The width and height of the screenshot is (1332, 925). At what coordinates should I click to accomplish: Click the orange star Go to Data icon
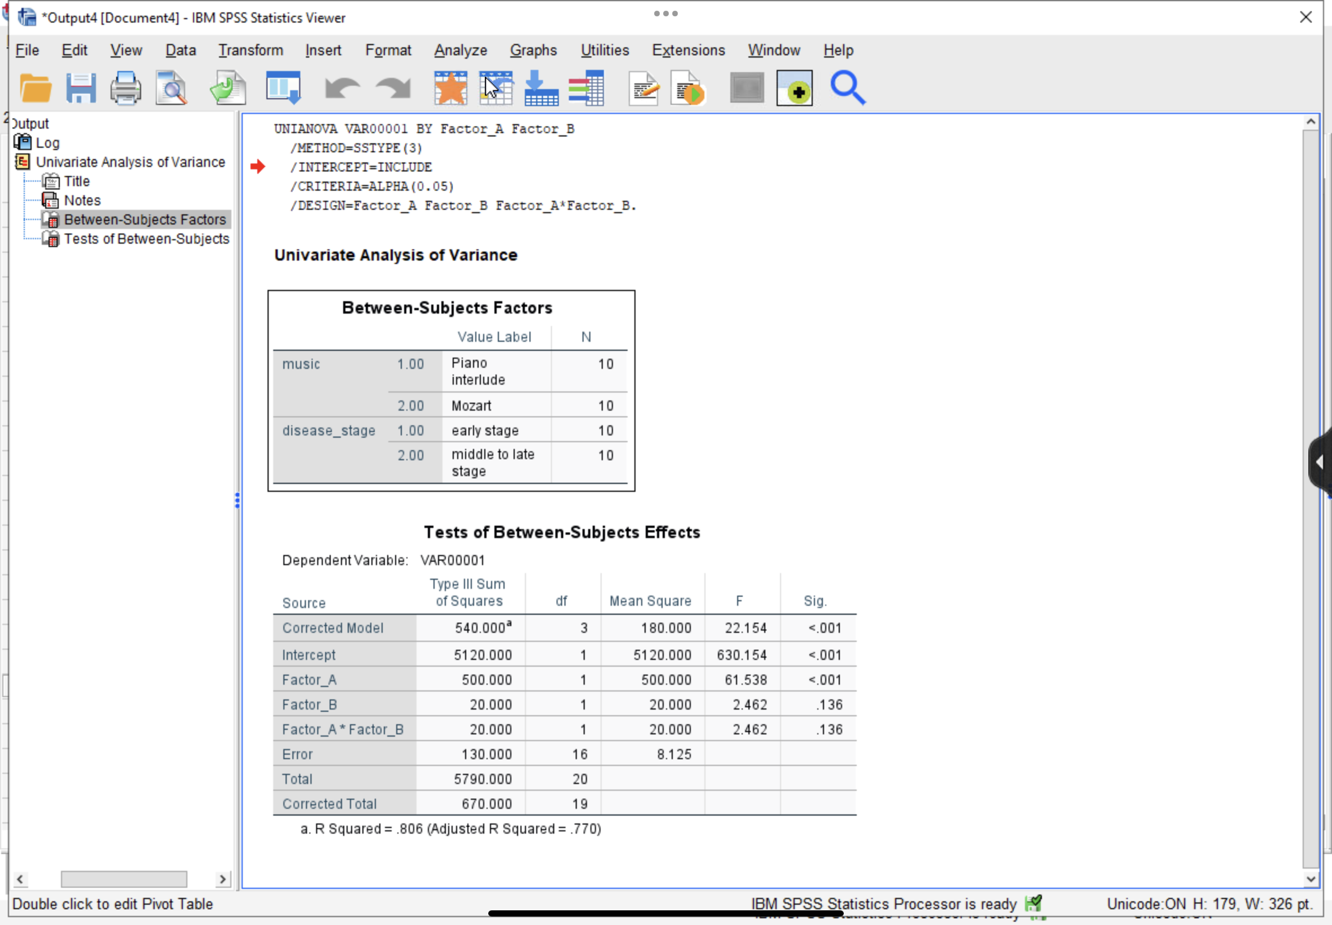tap(450, 89)
